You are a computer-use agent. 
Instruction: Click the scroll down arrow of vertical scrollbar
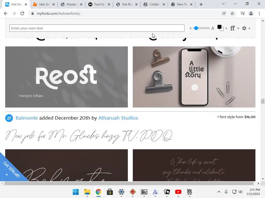coord(263,179)
